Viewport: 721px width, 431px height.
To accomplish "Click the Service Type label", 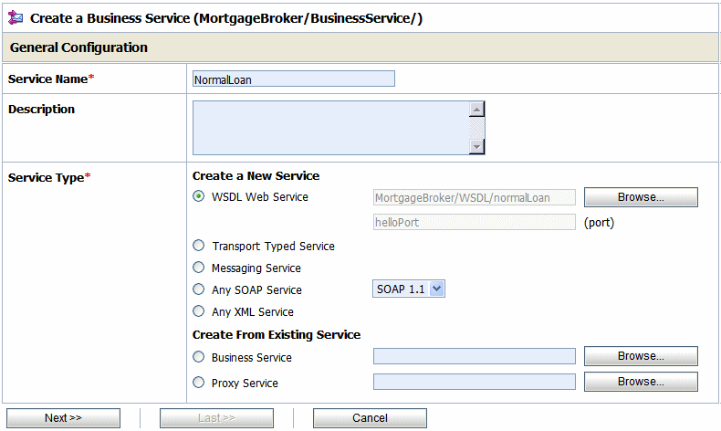I will [x=49, y=177].
